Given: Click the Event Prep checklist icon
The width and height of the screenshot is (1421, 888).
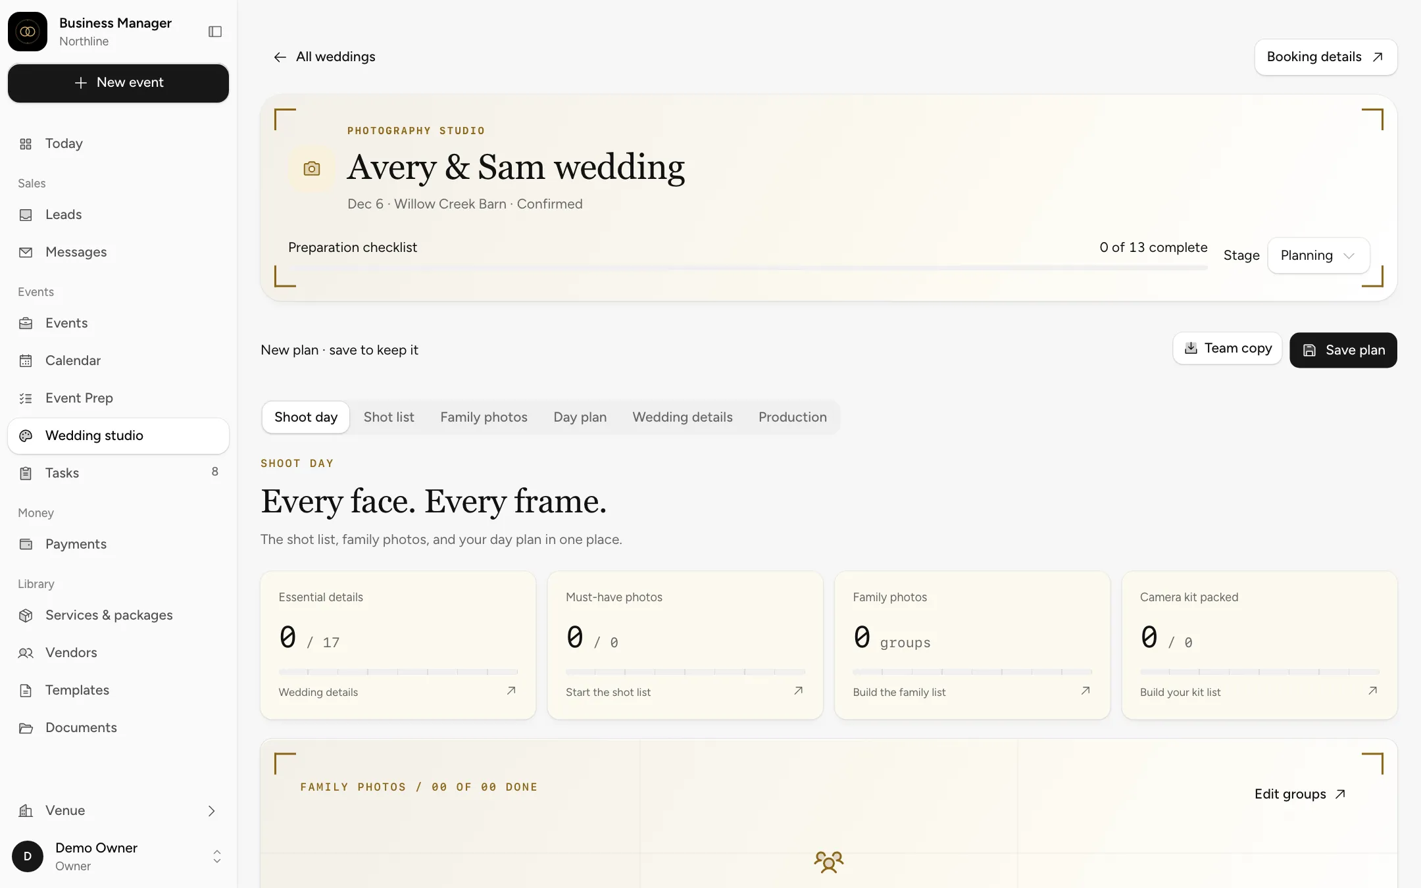Looking at the screenshot, I should (26, 398).
